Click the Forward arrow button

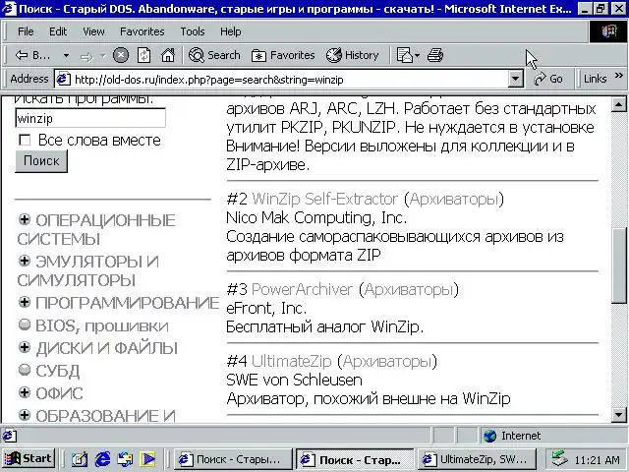tap(86, 57)
